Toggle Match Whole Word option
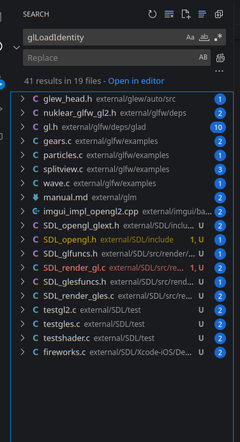The image size is (240, 442). pyautogui.click(x=204, y=37)
